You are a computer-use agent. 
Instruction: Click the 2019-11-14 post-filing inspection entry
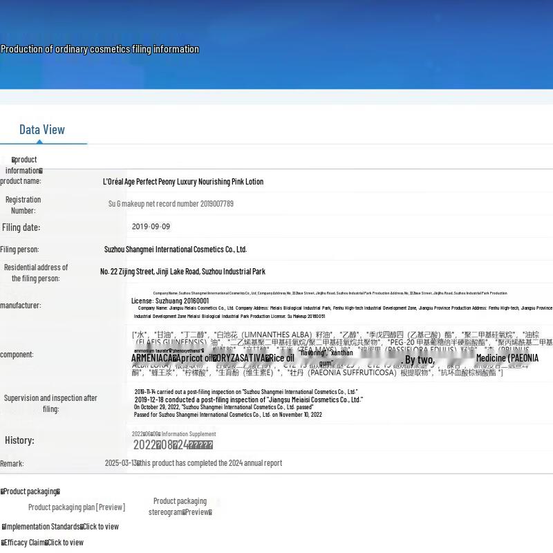coord(245,392)
